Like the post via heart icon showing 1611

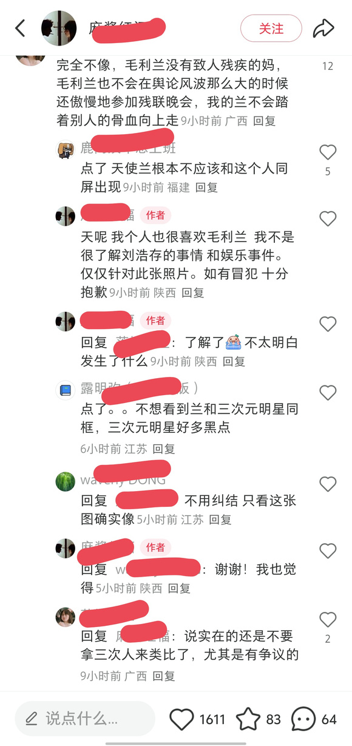181,719
